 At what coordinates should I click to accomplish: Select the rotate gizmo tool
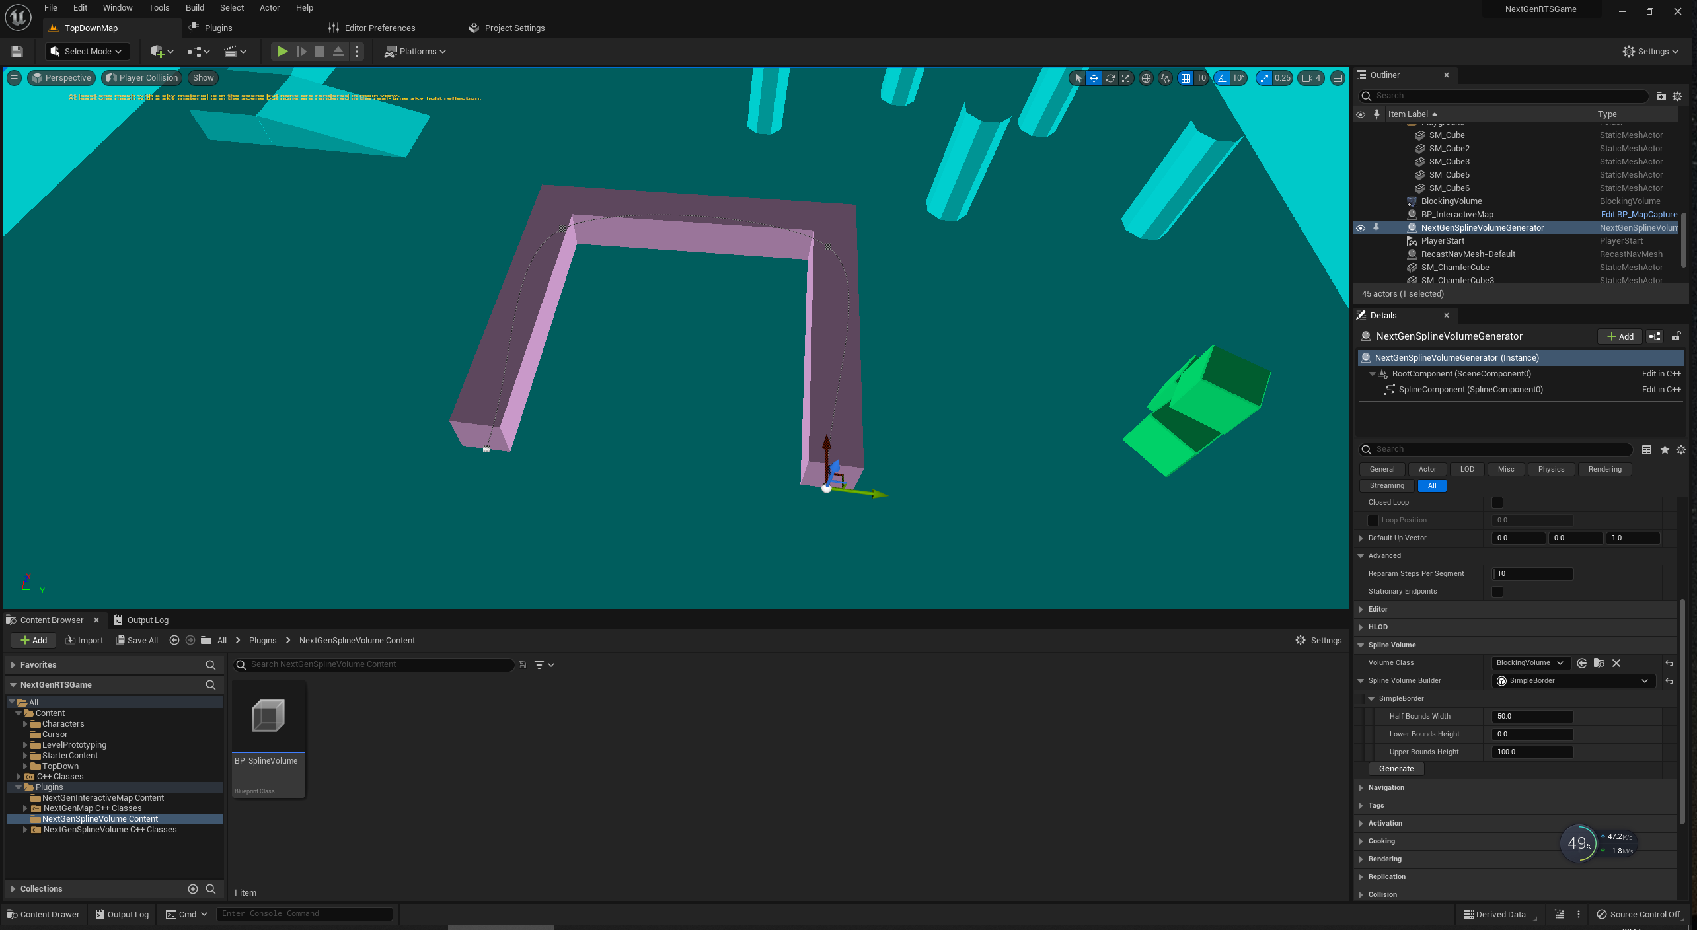point(1110,78)
